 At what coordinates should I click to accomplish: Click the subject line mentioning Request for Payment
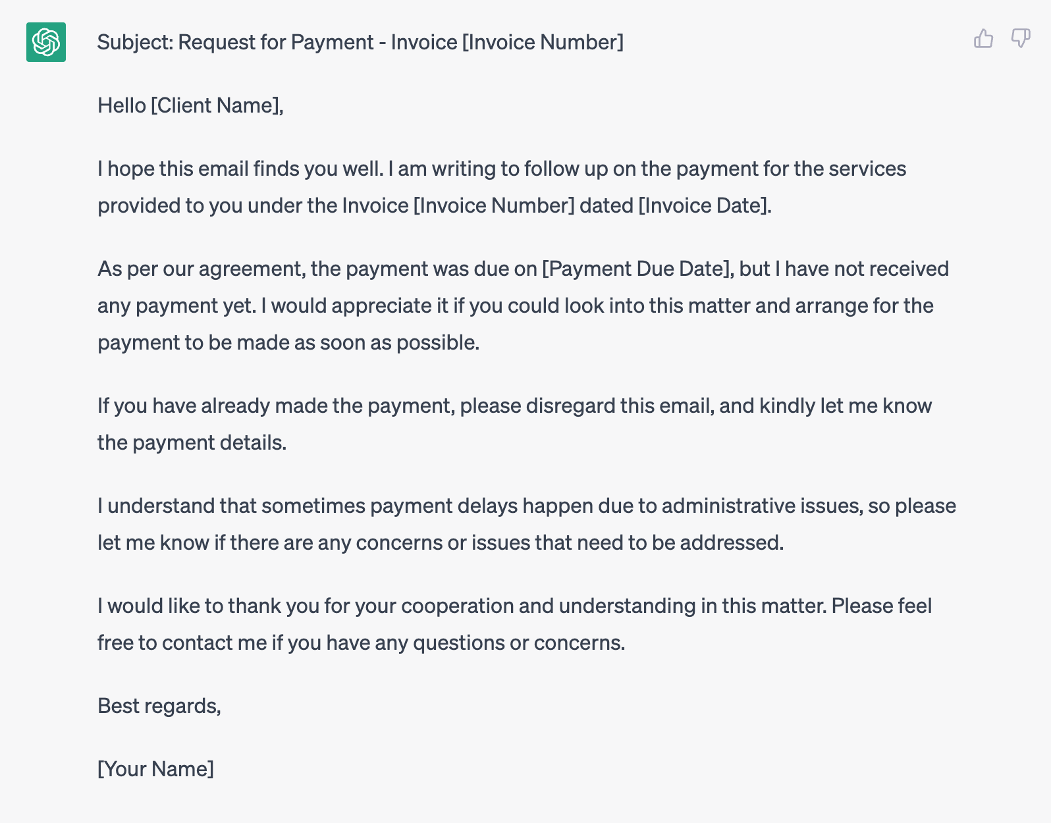360,42
